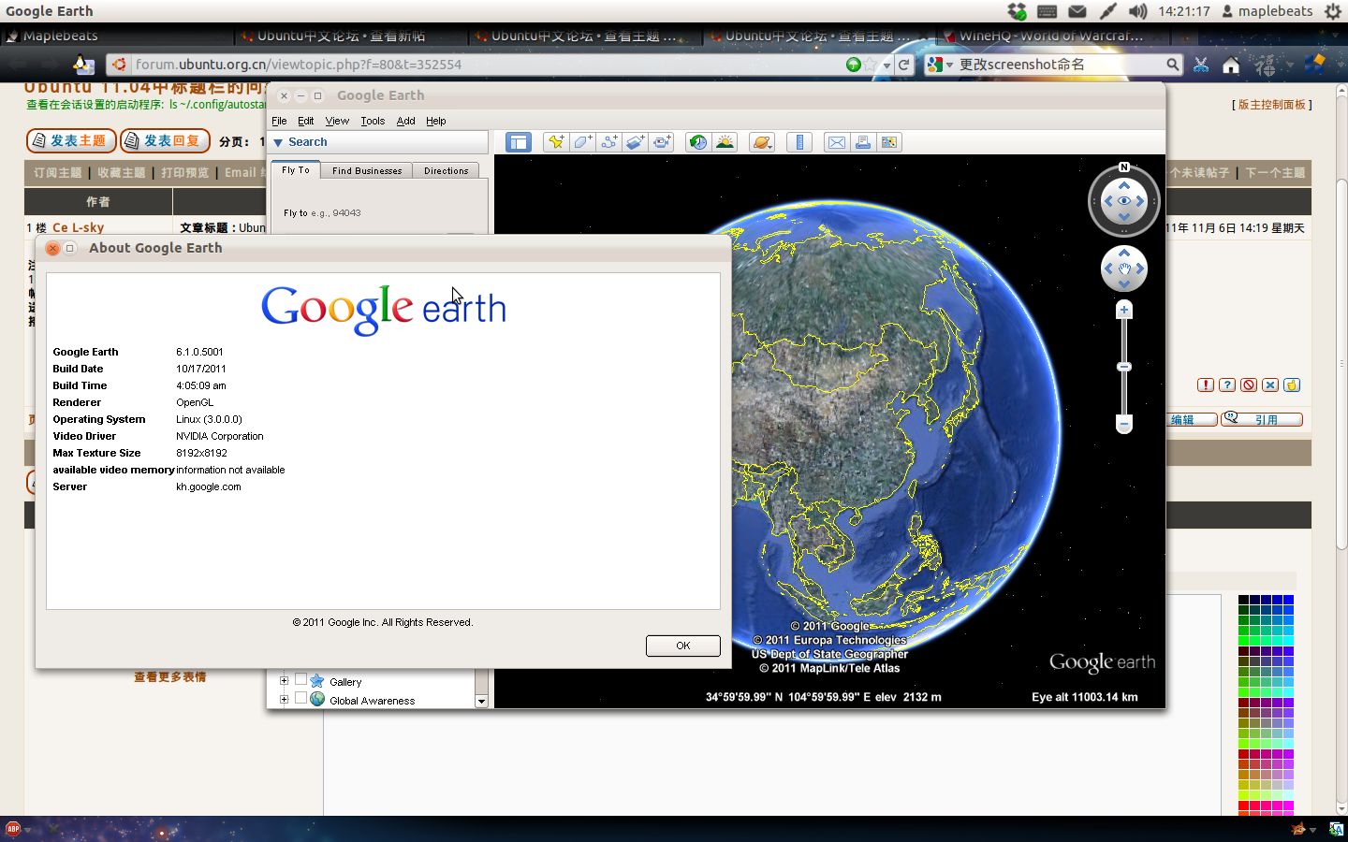This screenshot has width=1348, height=842.
Task: Add a placemark using the yellow pushpin icon
Action: point(556,142)
